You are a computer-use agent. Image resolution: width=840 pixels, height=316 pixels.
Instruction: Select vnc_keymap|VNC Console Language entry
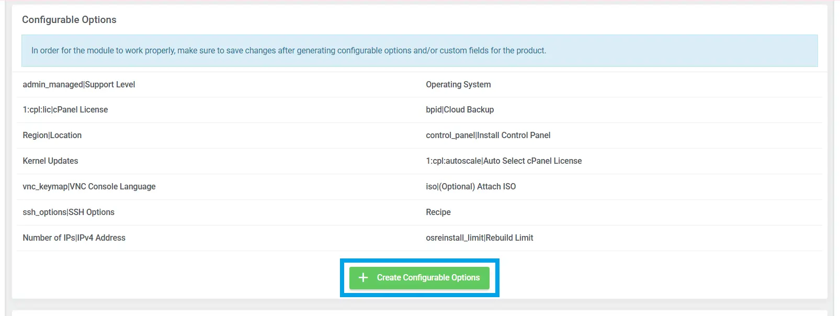point(89,186)
